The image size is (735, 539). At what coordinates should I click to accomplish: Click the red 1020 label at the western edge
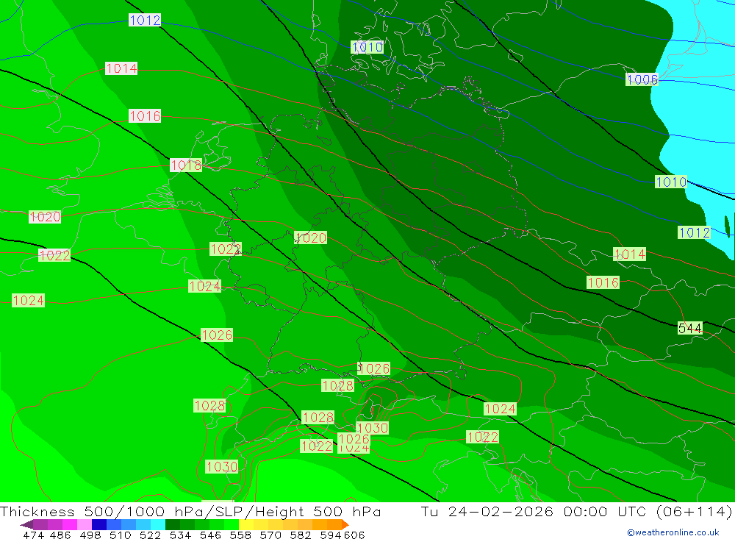click(45, 217)
